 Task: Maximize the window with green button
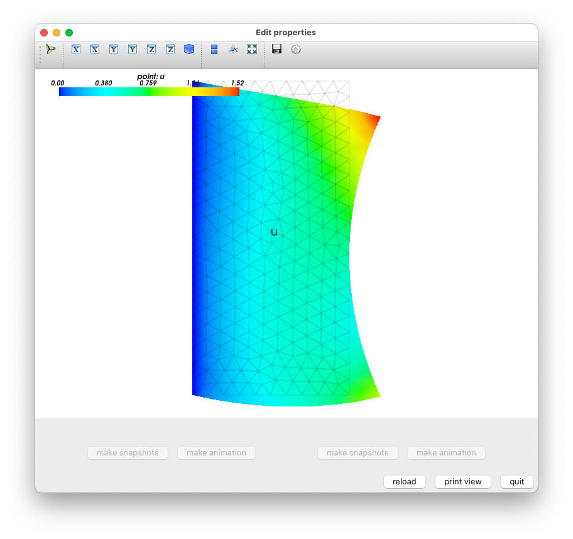pyautogui.click(x=69, y=33)
